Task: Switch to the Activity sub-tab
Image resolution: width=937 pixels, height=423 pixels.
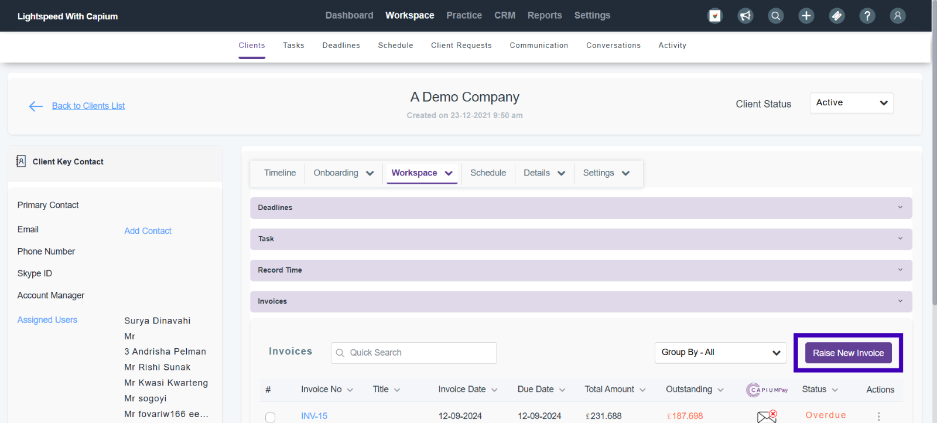Action: point(672,46)
